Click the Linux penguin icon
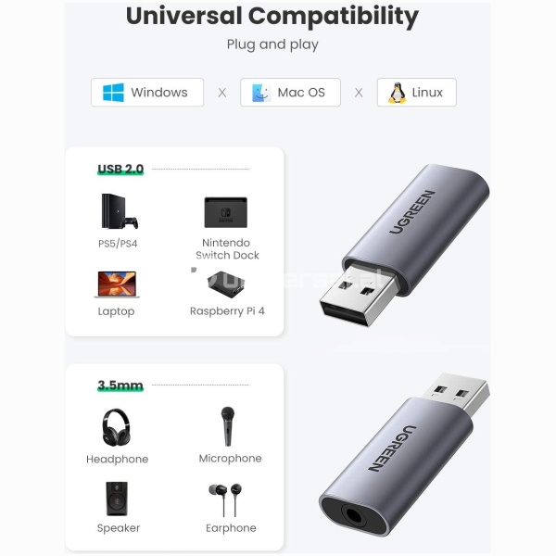This screenshot has height=556, width=556. click(398, 93)
